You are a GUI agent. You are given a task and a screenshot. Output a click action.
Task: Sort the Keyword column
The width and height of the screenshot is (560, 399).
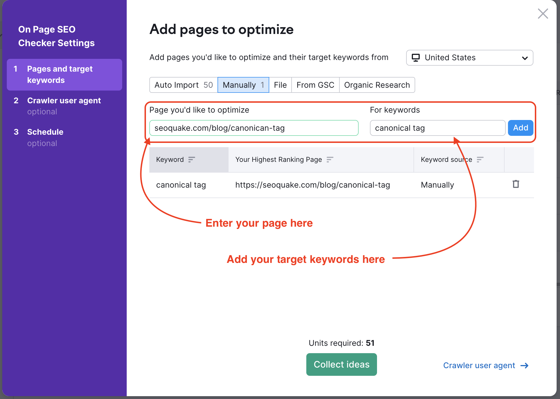click(192, 160)
